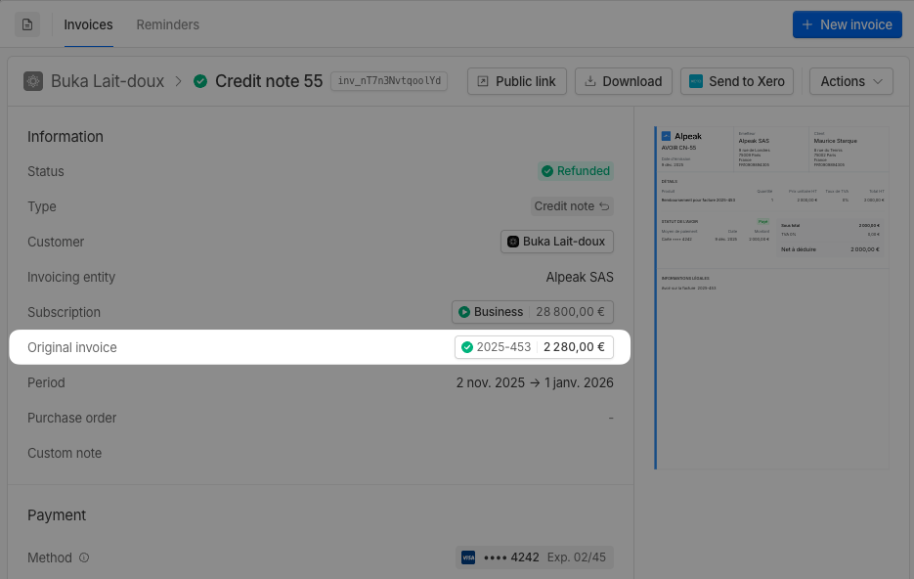Select the Invoices tab
Image resolution: width=914 pixels, height=579 pixels.
pyautogui.click(x=88, y=24)
